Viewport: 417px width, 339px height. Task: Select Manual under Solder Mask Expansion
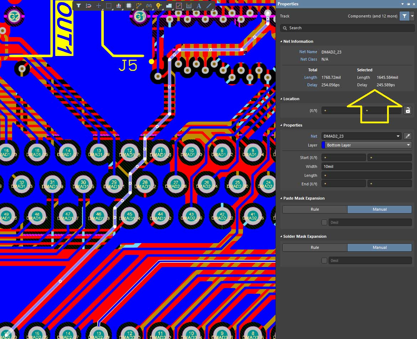point(379,247)
